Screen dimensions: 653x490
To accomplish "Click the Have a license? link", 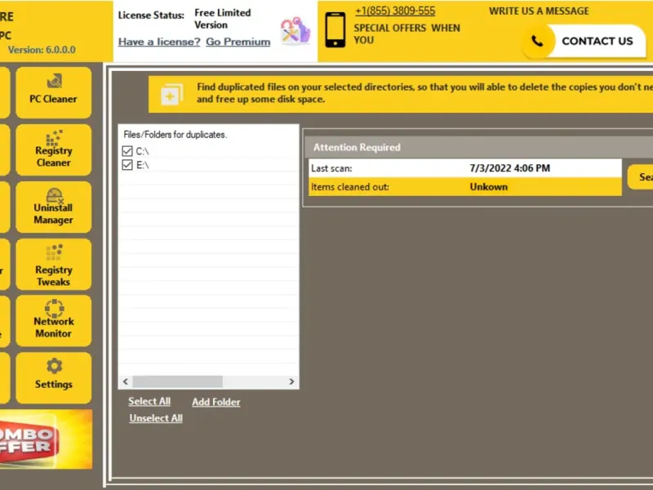I will (159, 42).
